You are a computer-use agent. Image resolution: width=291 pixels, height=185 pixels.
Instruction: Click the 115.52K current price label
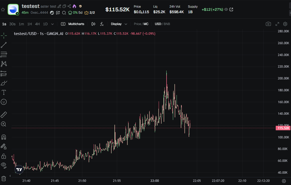[x=283, y=128]
